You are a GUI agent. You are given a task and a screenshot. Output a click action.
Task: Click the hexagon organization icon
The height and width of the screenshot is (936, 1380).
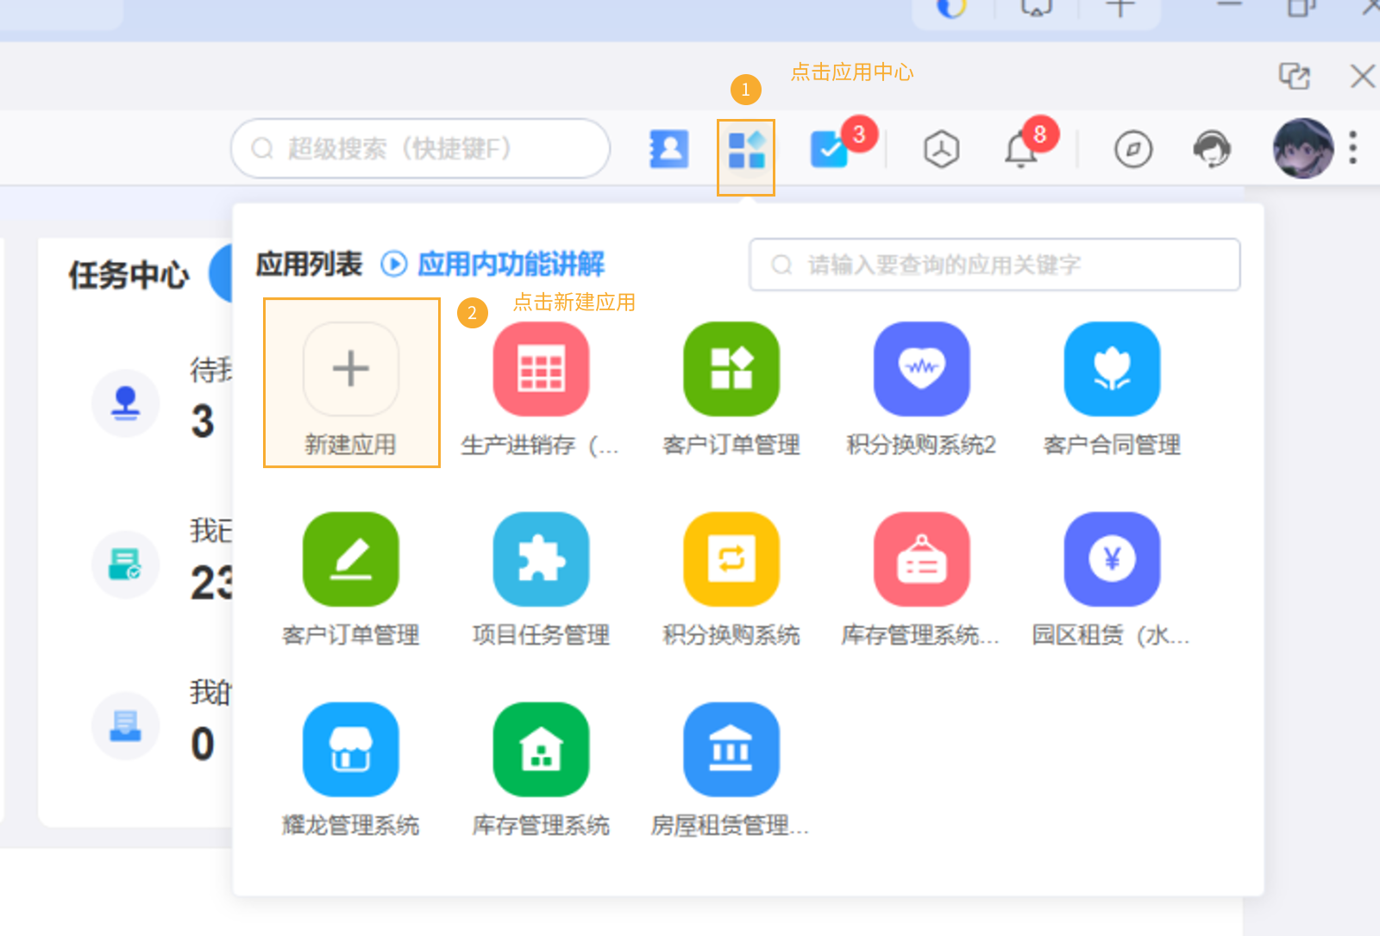click(x=941, y=149)
